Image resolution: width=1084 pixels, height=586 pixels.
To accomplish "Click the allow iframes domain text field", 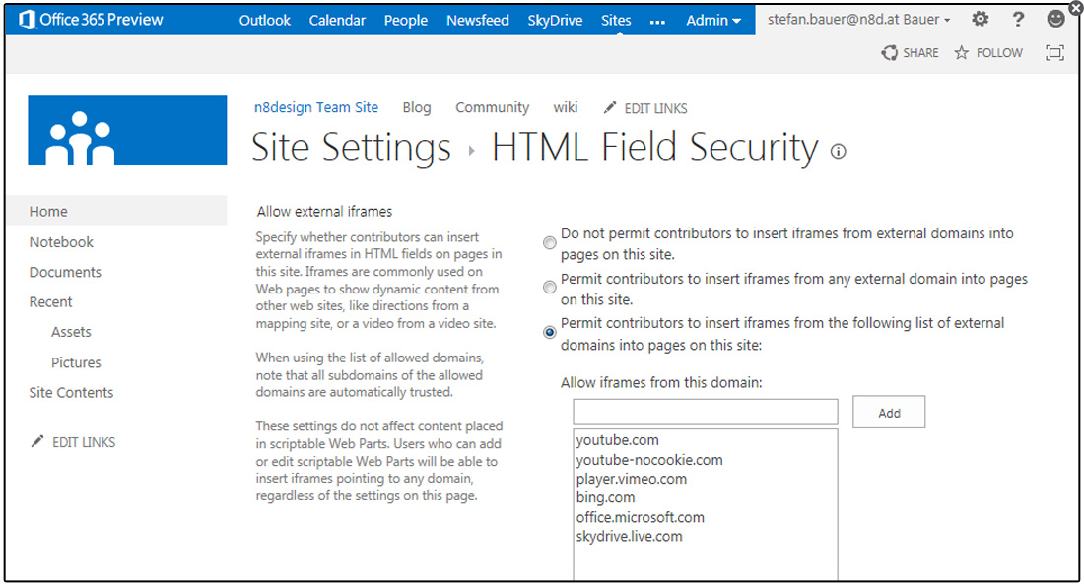I will pyautogui.click(x=706, y=412).
